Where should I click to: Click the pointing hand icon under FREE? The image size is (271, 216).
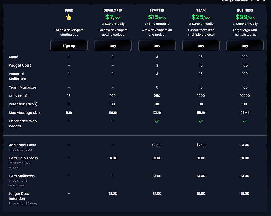point(69,17)
